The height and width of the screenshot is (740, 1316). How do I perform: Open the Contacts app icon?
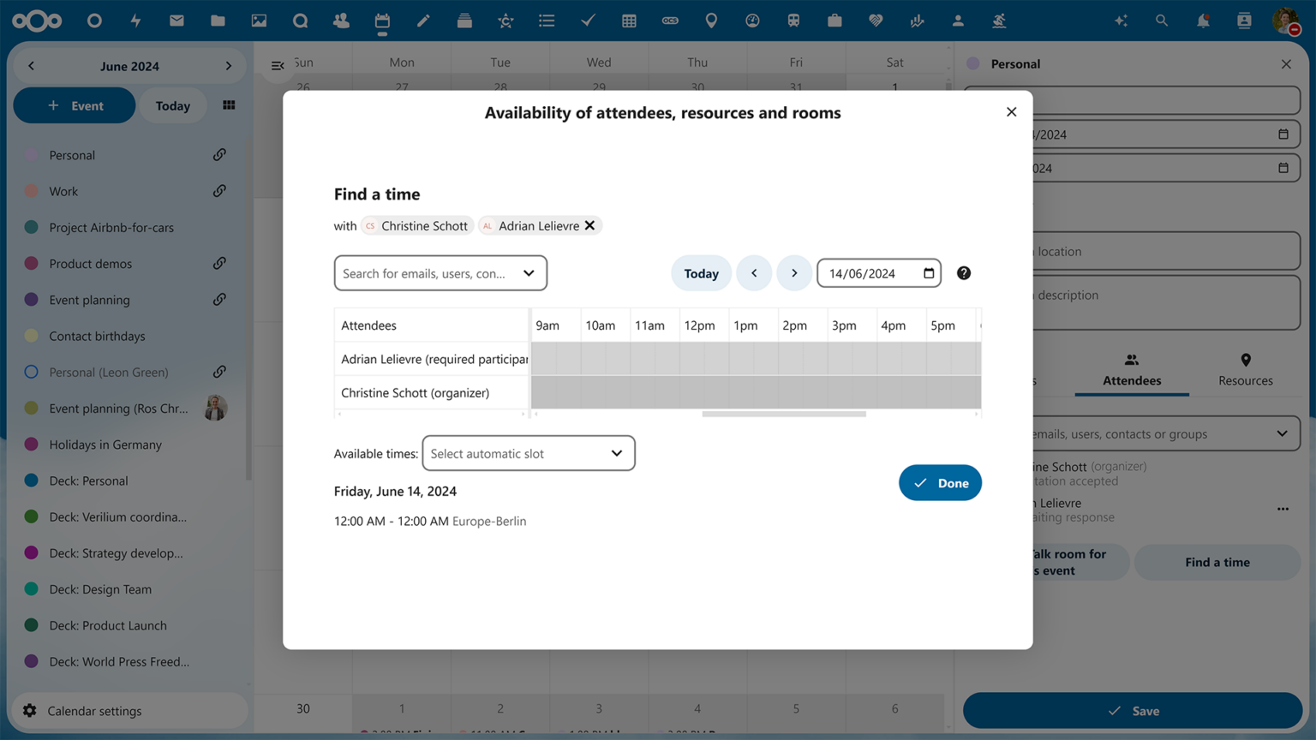[x=341, y=20]
